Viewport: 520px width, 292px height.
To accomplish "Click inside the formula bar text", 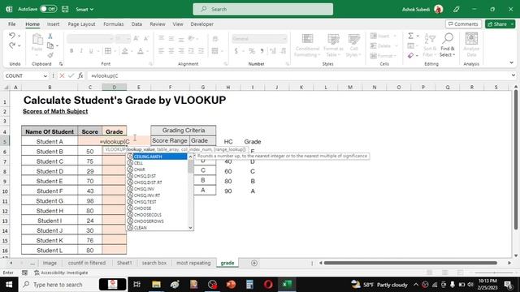I will coord(298,75).
